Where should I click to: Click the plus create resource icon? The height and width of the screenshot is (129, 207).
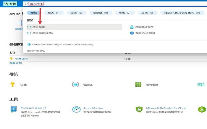coord(20,23)
